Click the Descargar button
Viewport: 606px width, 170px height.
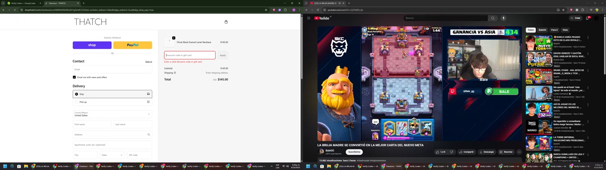(487, 152)
